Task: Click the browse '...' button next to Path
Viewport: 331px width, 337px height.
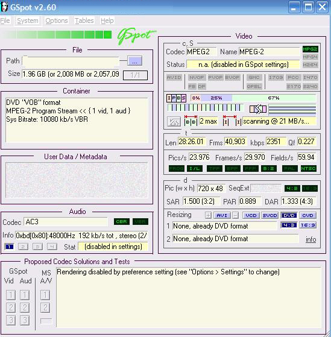Action: [x=135, y=61]
